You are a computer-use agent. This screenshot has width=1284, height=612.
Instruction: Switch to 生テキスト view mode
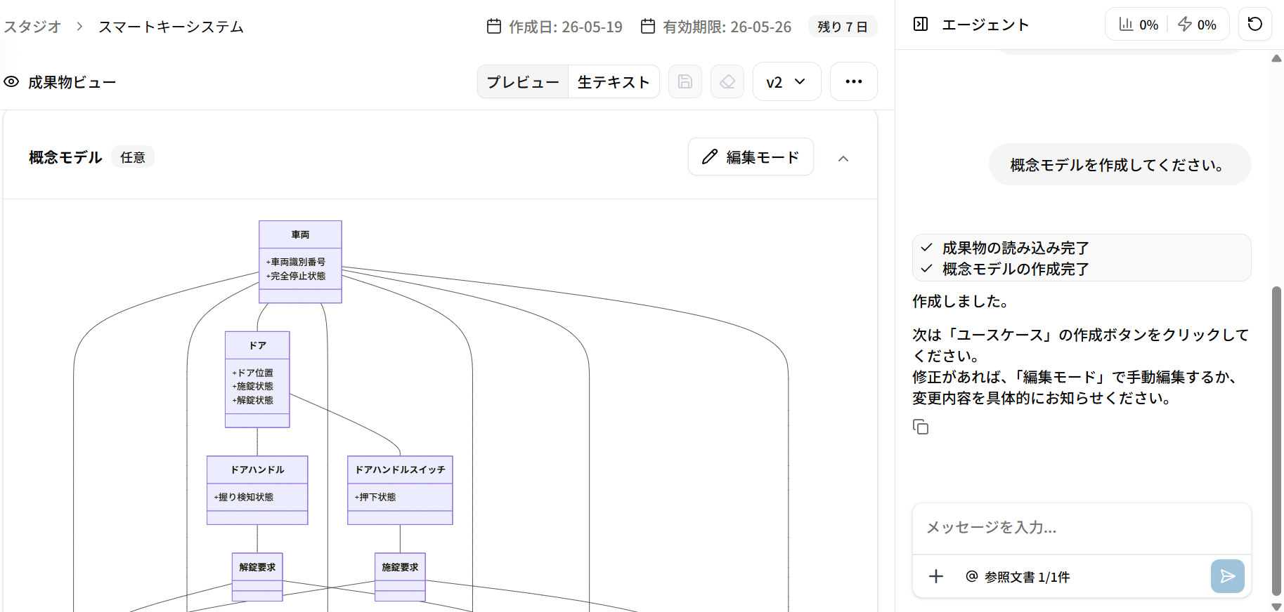(614, 82)
